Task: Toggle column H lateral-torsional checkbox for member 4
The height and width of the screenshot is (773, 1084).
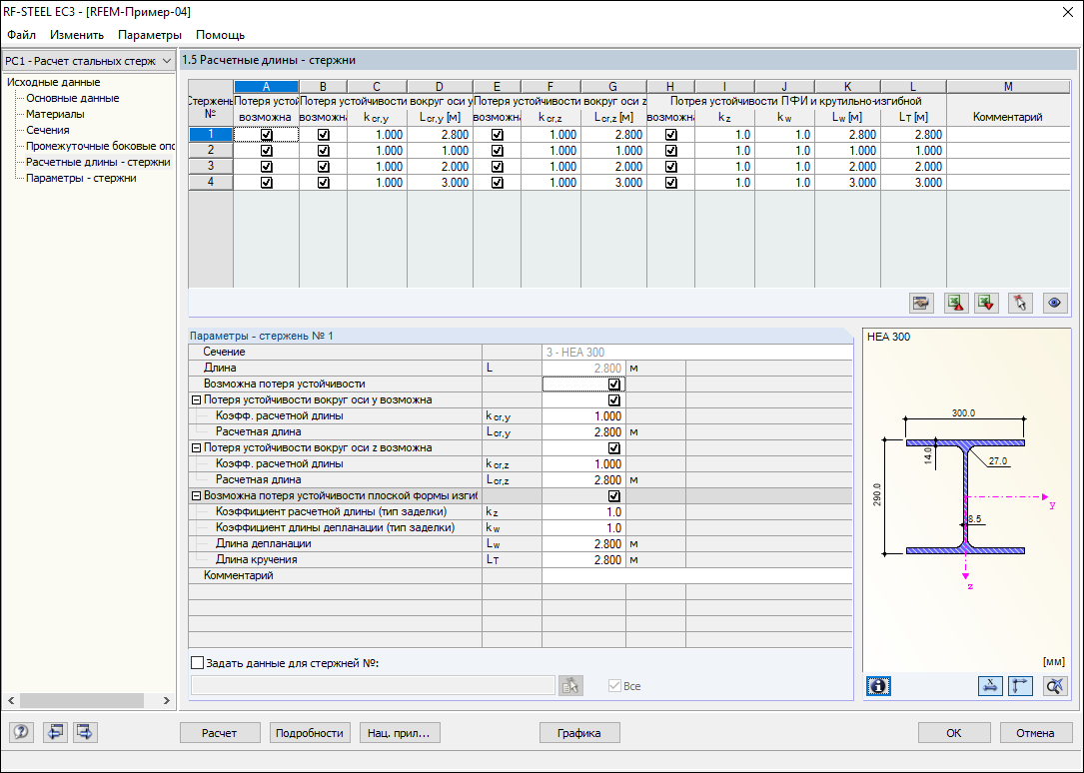Action: pos(670,183)
